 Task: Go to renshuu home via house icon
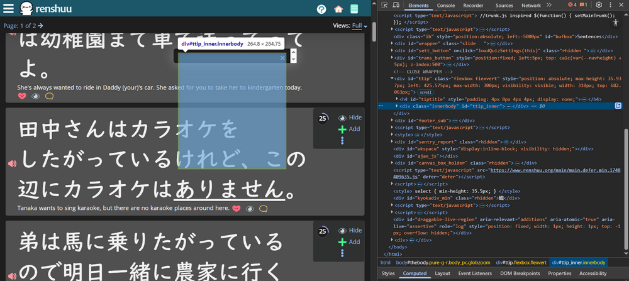338,9
